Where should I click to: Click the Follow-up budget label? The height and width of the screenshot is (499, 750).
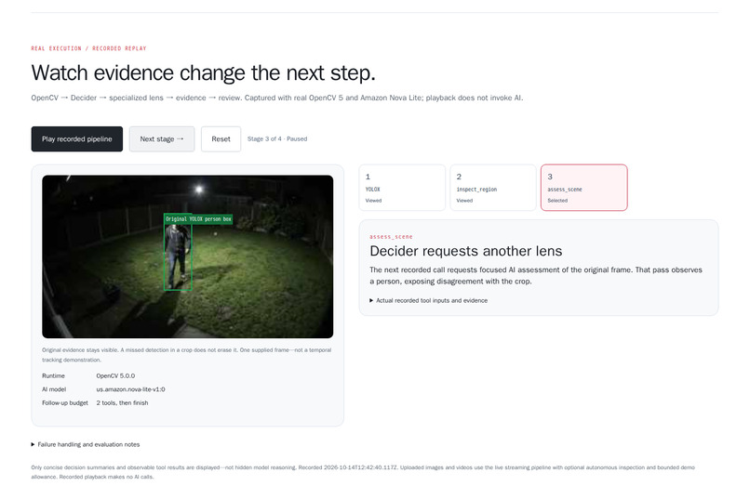coord(65,402)
